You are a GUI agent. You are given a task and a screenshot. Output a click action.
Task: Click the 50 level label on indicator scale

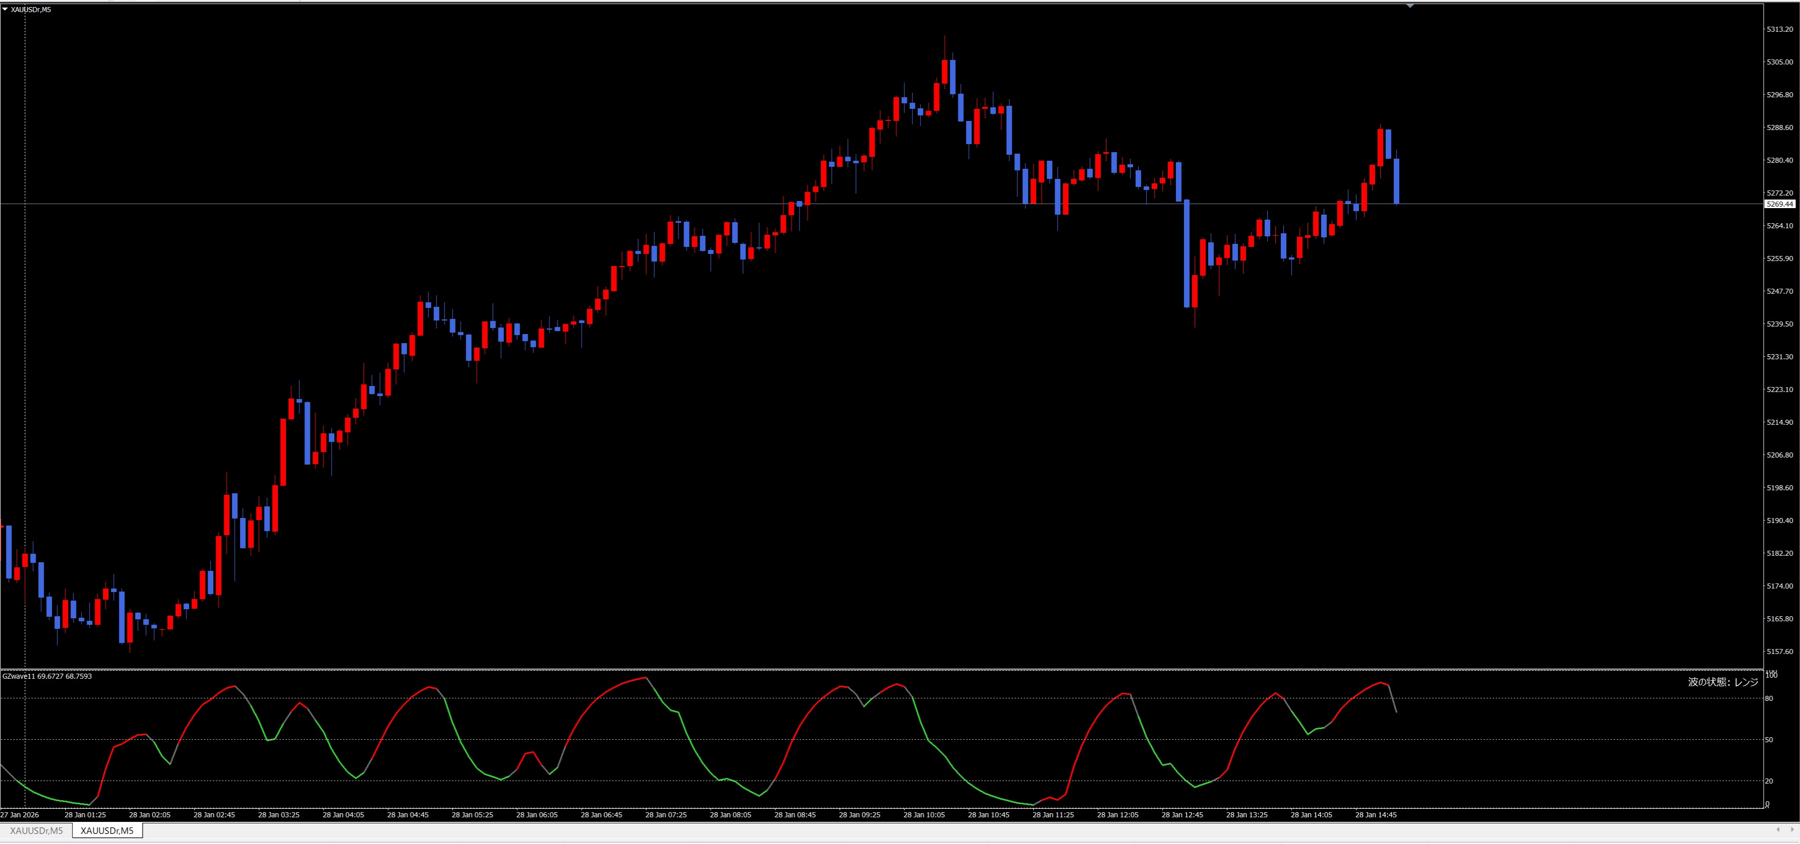pos(1769,740)
